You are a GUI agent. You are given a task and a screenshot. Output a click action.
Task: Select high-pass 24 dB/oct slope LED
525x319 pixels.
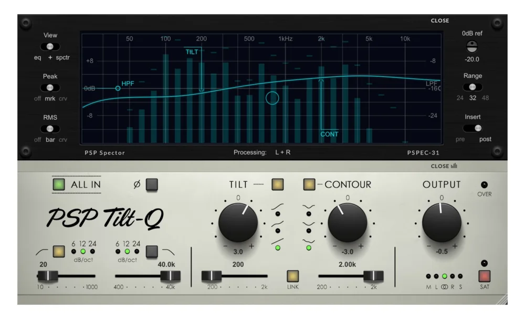tap(92, 251)
